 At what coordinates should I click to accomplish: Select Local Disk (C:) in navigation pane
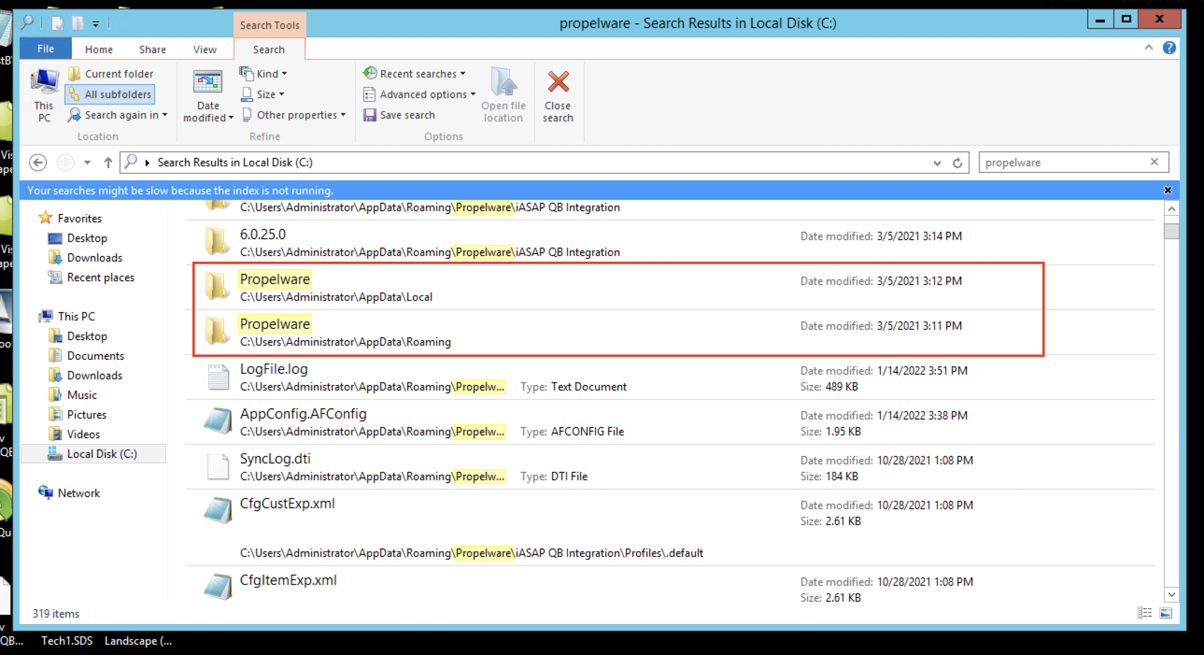point(93,454)
